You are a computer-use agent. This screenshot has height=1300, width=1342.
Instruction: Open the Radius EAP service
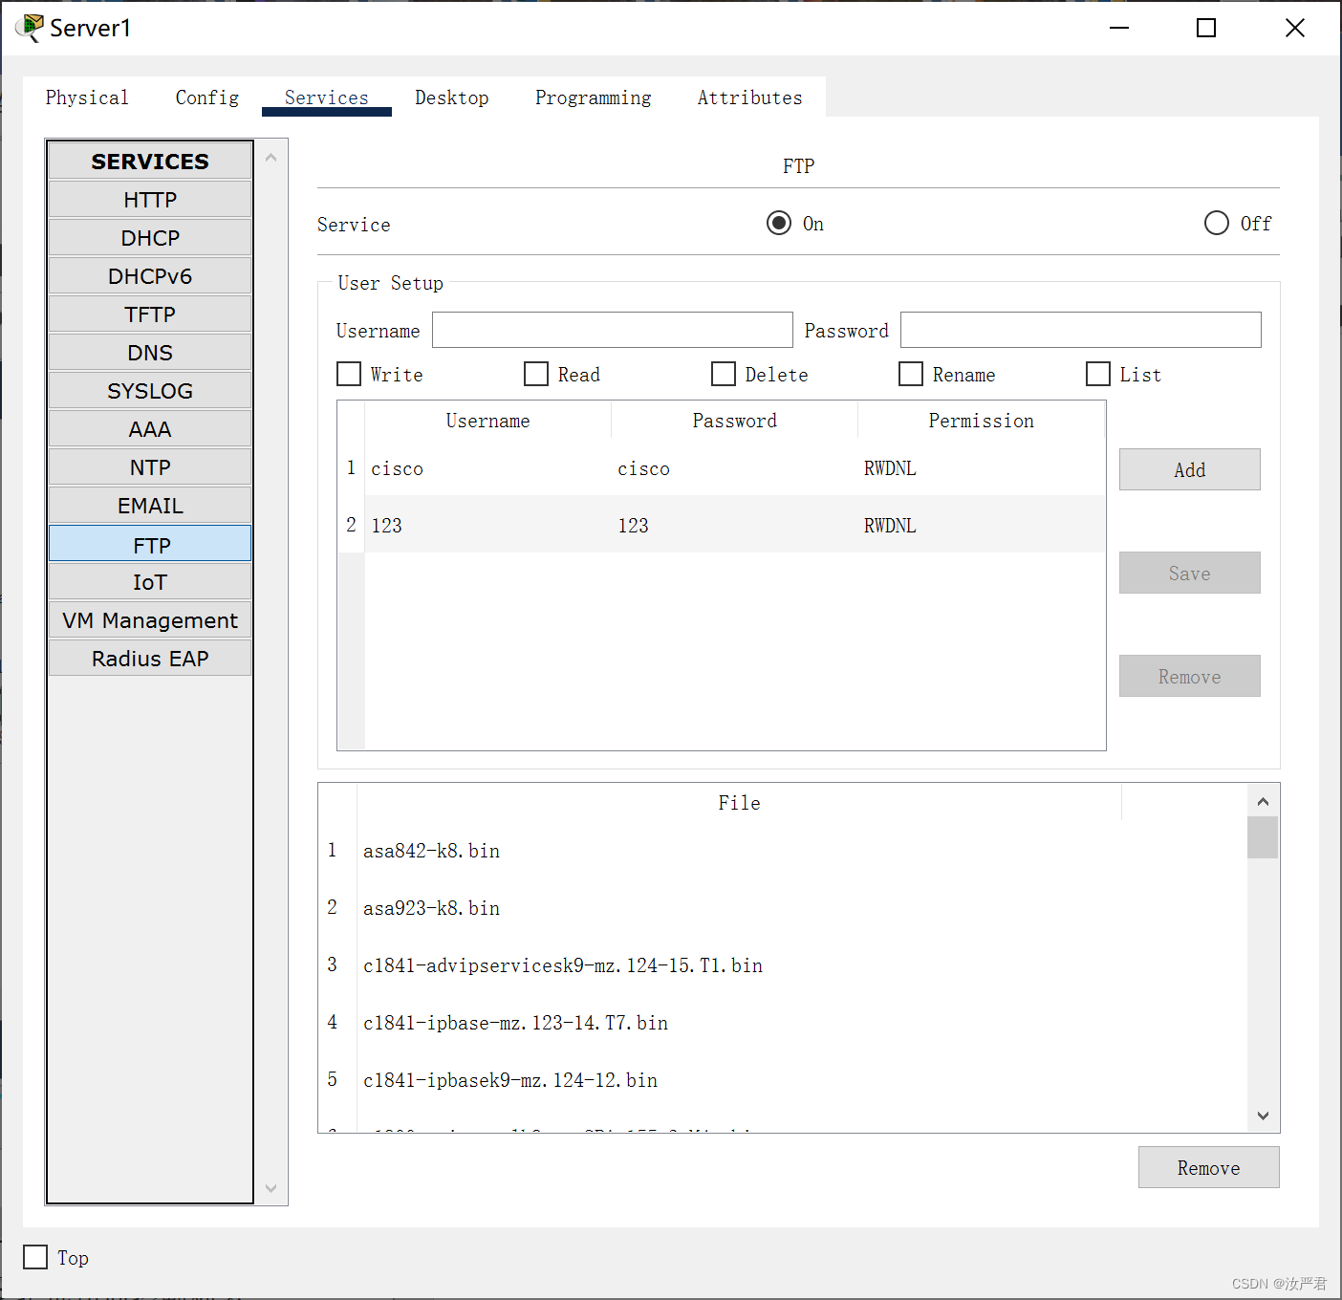pos(150,659)
